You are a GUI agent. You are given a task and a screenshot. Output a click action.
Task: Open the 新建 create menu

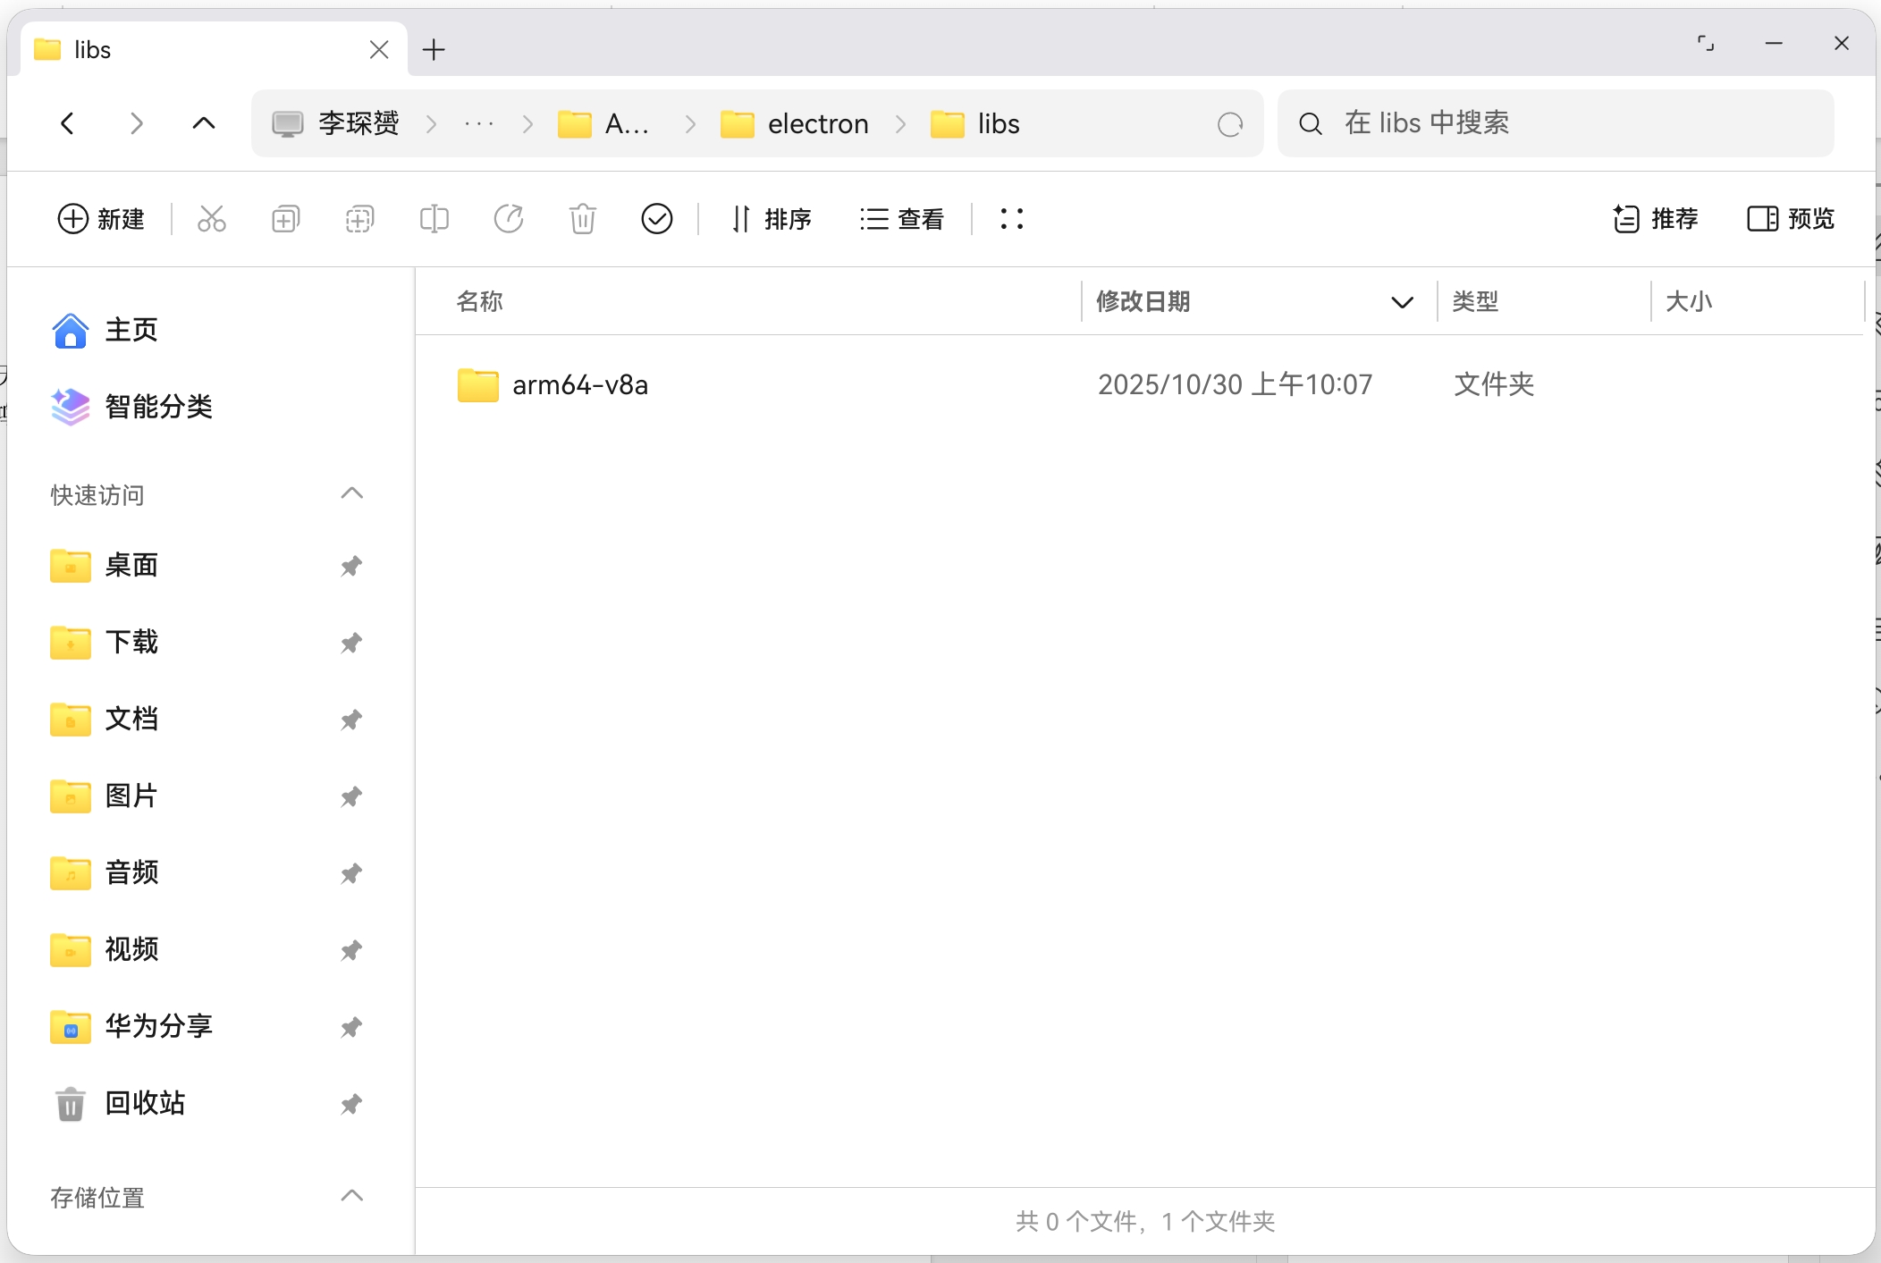coord(101,219)
